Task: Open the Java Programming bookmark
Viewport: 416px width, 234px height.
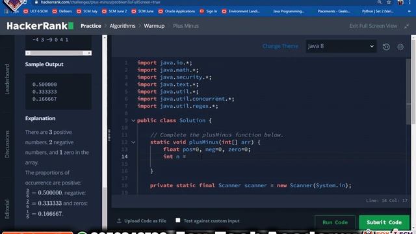Action: 289,12
